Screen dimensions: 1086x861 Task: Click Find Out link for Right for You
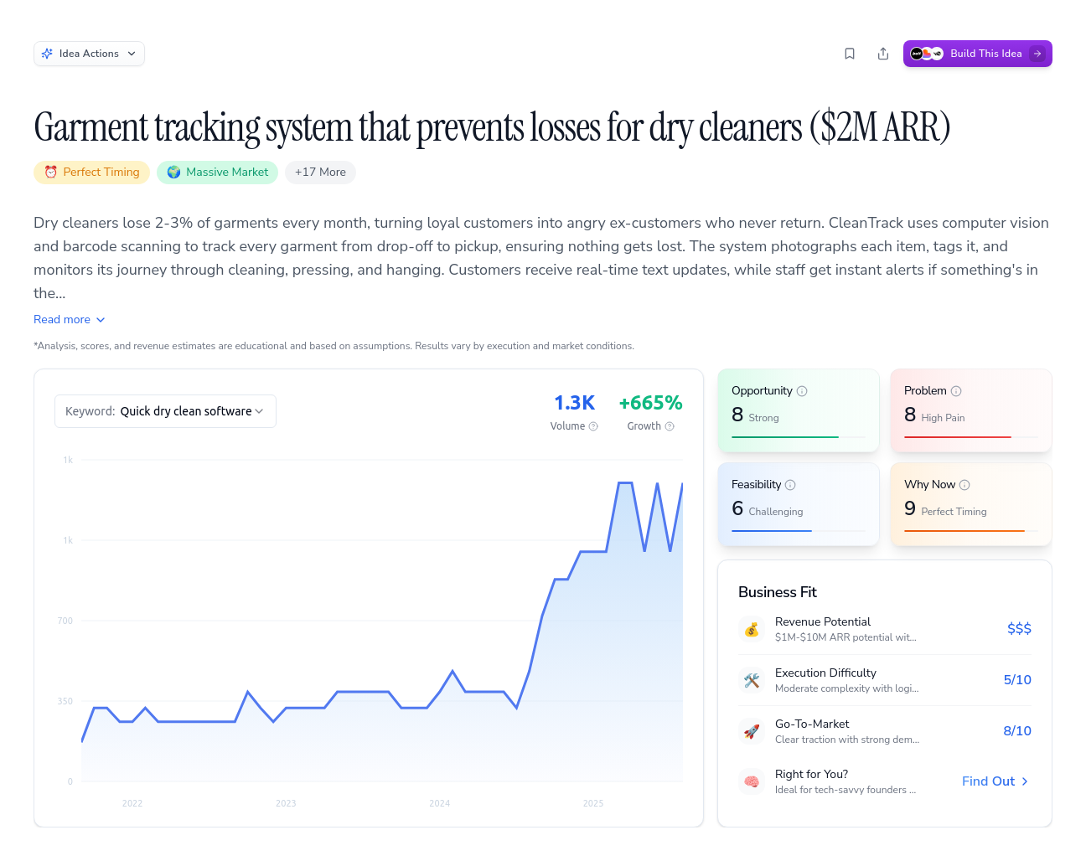(x=995, y=781)
